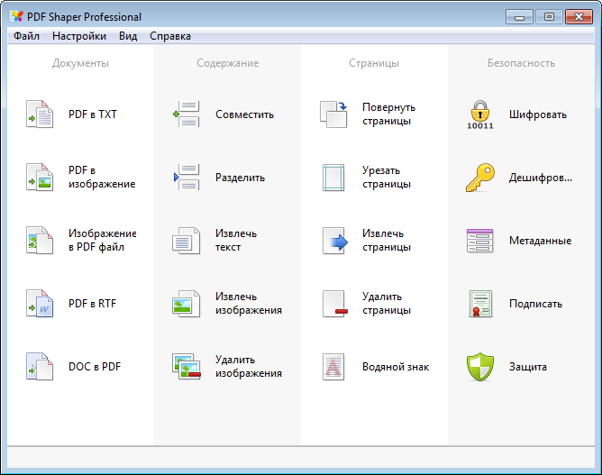Image resolution: width=602 pixels, height=475 pixels.
Task: Click the DOC в PDF label
Action: [x=95, y=367]
